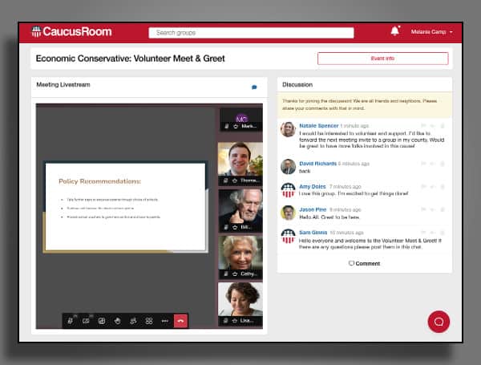Click Natalie Spencer's avatar photo
This screenshot has height=365, width=481.
click(x=288, y=129)
